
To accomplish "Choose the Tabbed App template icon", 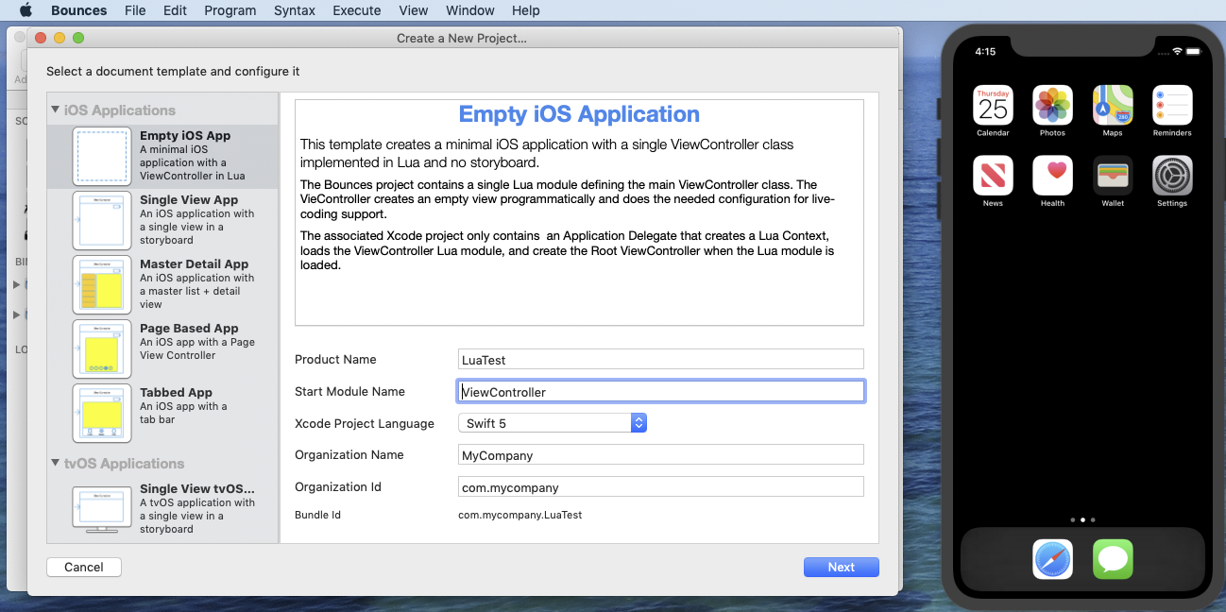I will click(102, 413).
